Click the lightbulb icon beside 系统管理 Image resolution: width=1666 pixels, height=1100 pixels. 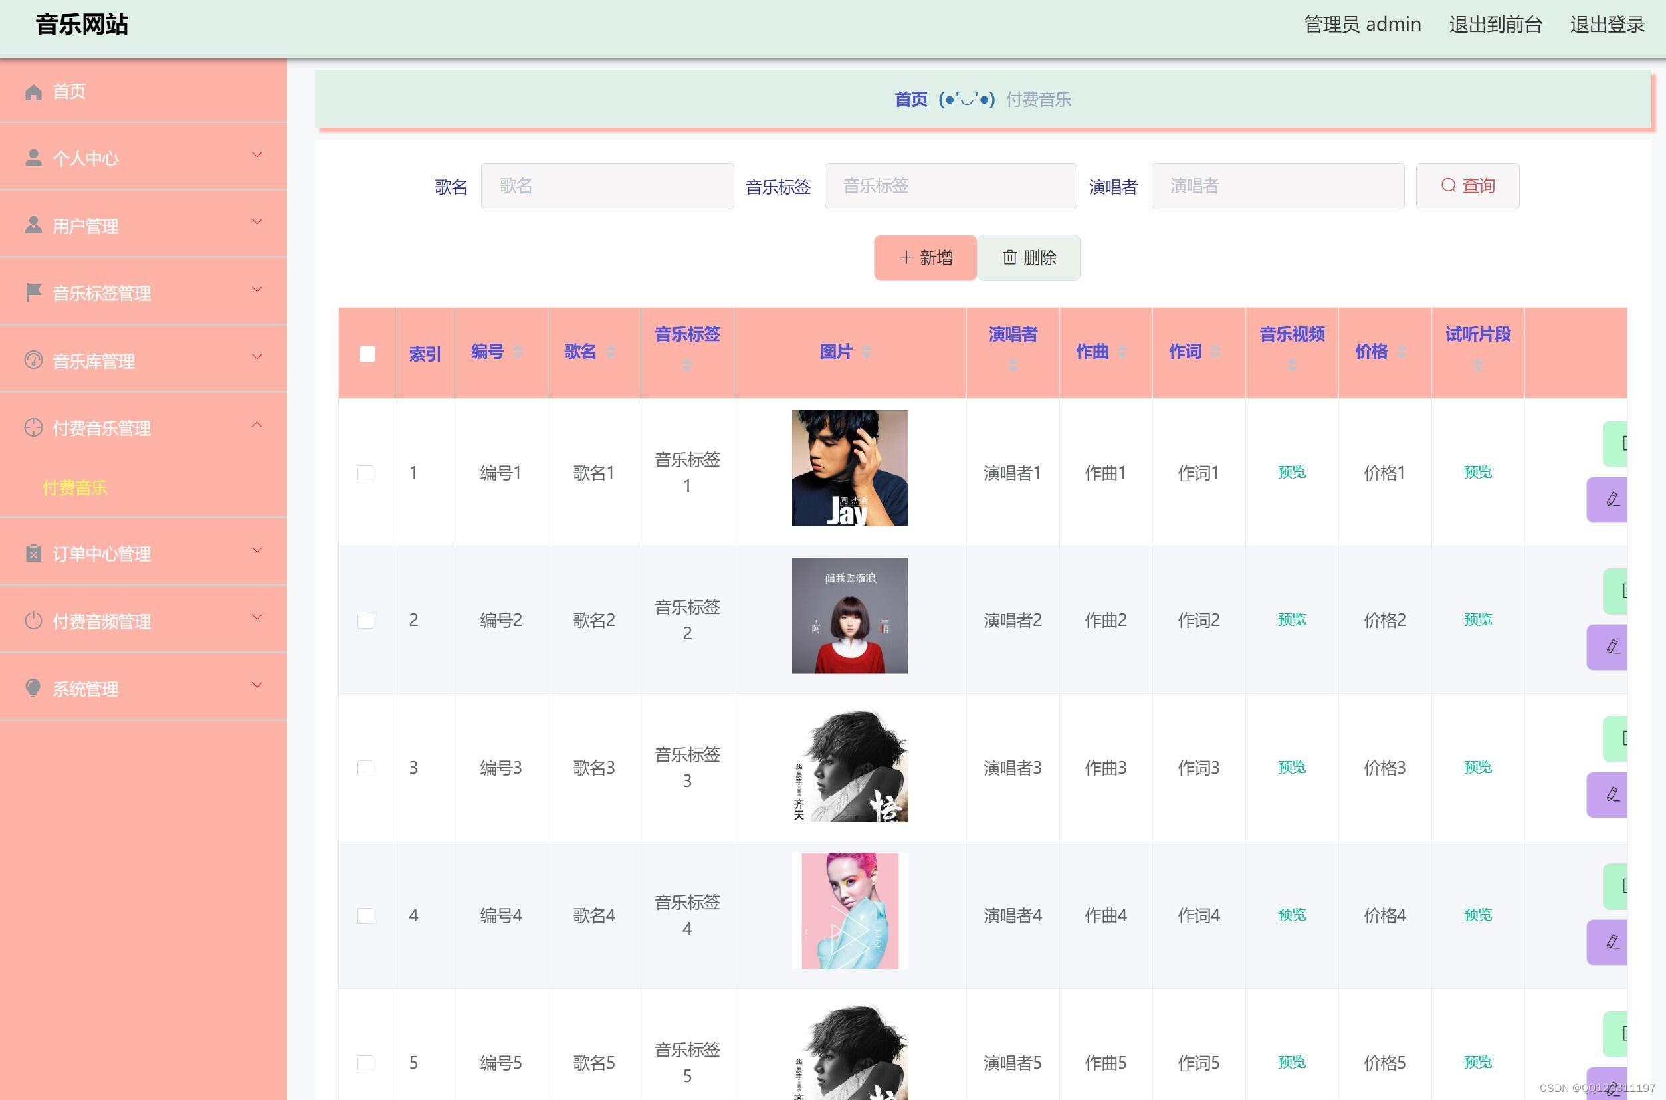(x=33, y=688)
